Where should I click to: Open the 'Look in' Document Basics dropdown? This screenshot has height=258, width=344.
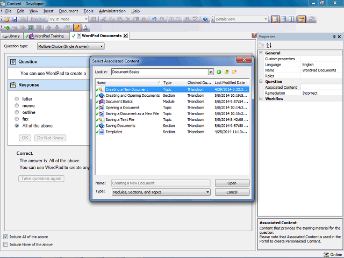click(x=211, y=72)
